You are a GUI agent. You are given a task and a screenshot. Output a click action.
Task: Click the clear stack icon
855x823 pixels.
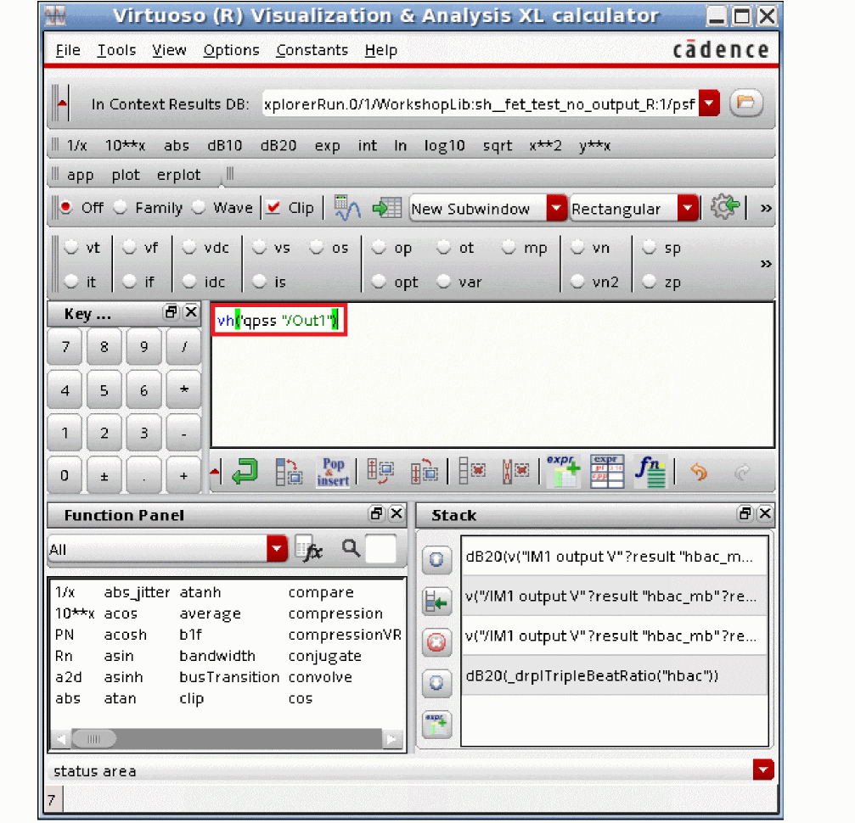(x=472, y=472)
